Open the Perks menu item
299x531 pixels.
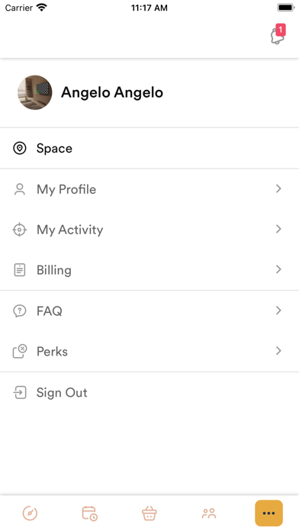tap(149, 352)
